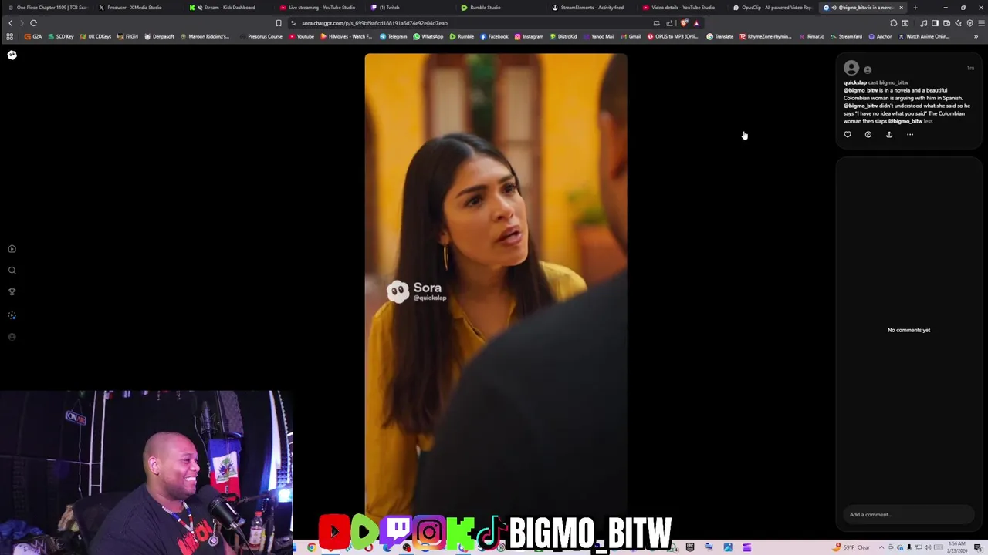Image resolution: width=988 pixels, height=555 pixels.
Task: Toggle the browser sidebar panel
Action: click(935, 23)
